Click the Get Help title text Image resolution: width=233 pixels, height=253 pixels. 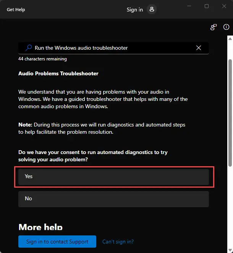tap(16, 10)
